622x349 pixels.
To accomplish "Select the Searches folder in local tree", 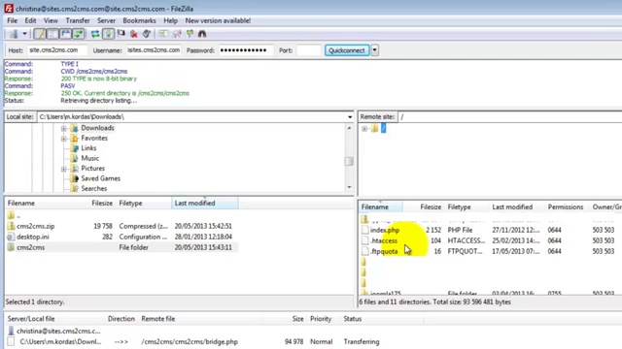I will pyautogui.click(x=94, y=189).
